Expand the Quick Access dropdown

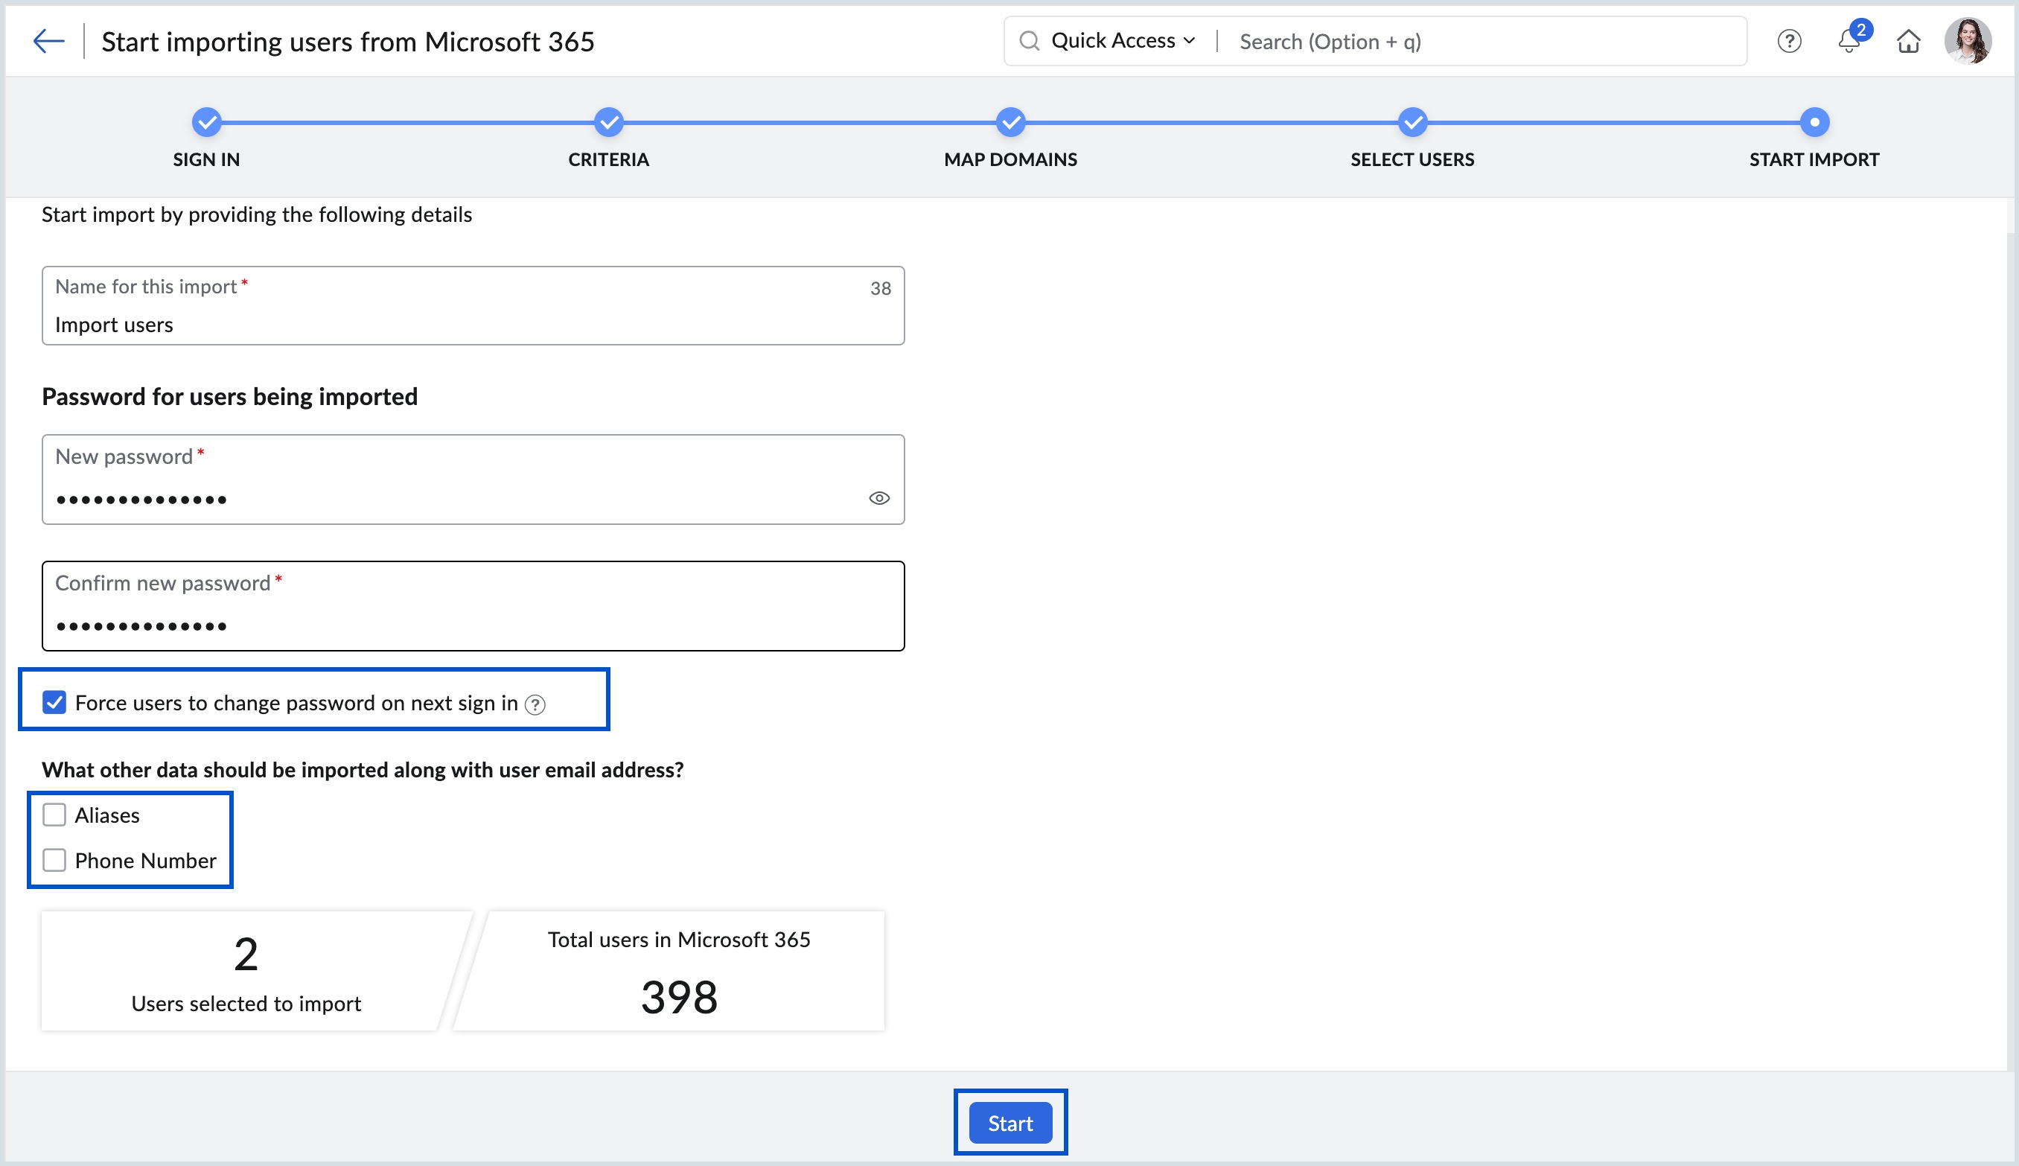(1123, 41)
